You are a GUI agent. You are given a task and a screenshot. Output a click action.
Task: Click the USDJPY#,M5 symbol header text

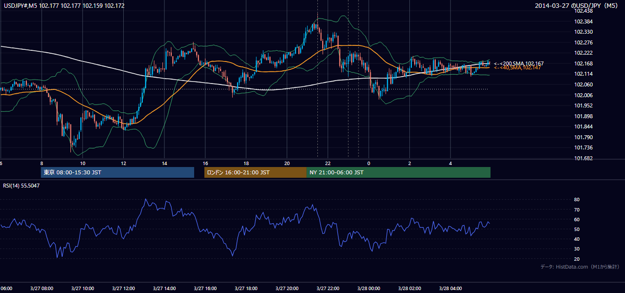(x=64, y=6)
